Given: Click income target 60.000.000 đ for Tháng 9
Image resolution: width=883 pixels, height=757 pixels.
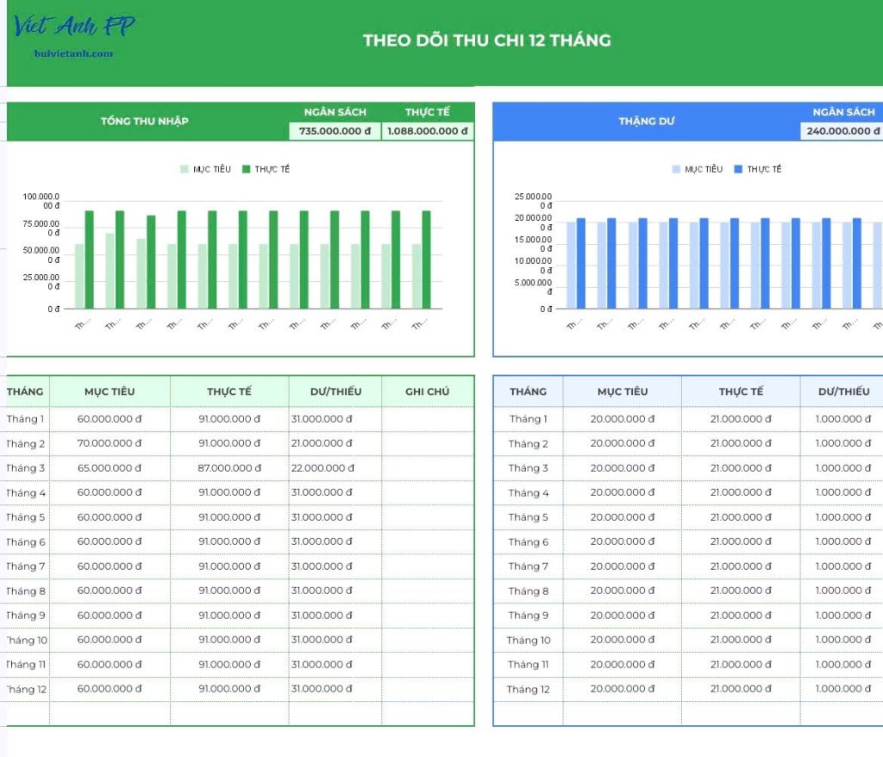Looking at the screenshot, I should tap(110, 616).
